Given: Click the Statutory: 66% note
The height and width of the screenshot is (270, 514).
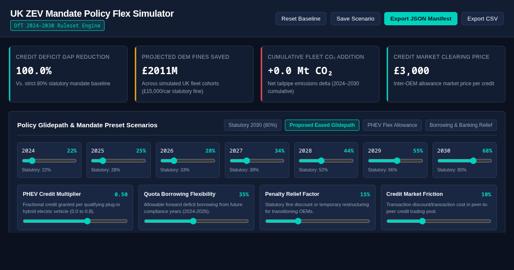Looking at the screenshot, I should coord(383,170).
